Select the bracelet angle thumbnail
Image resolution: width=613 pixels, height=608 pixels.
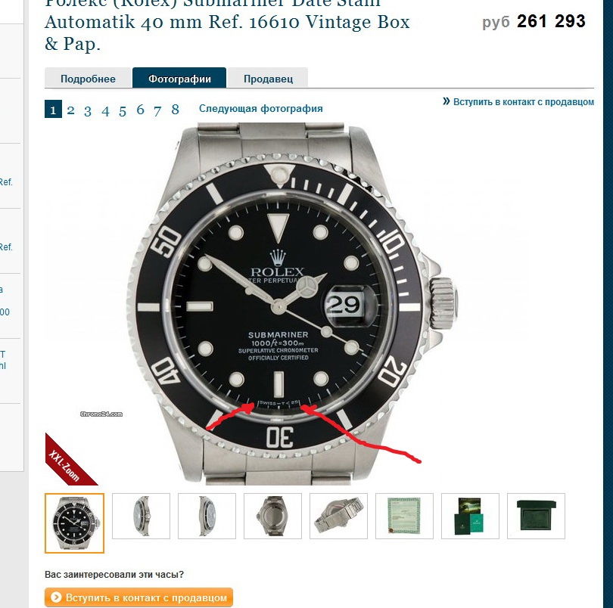(338, 516)
